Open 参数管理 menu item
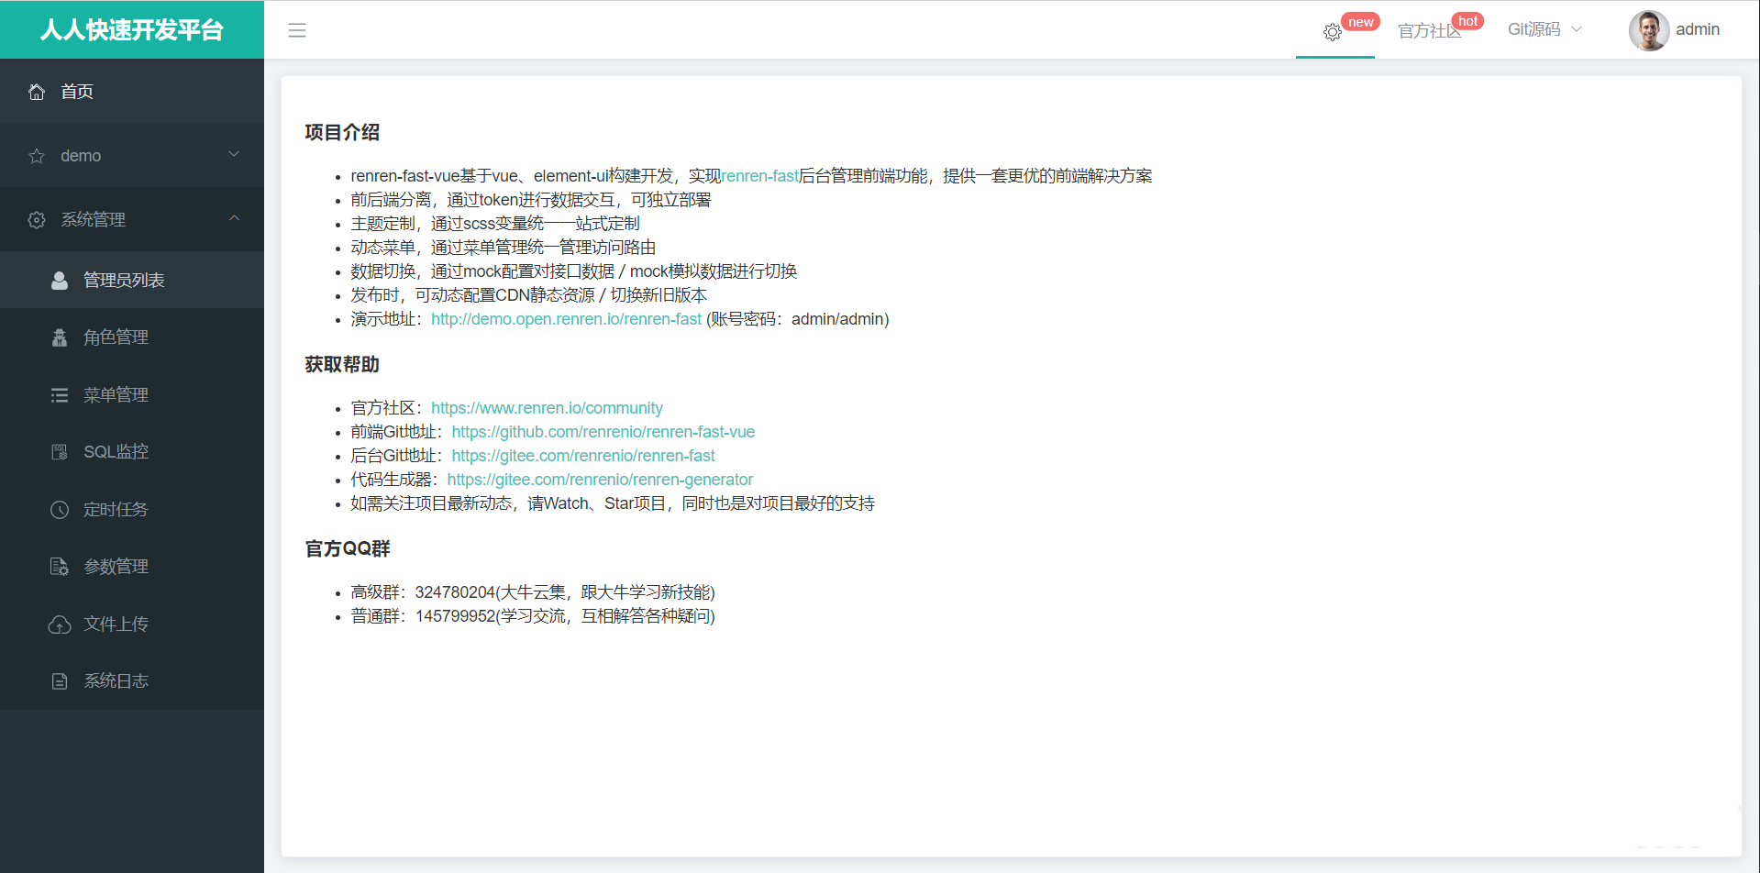 pyautogui.click(x=132, y=567)
